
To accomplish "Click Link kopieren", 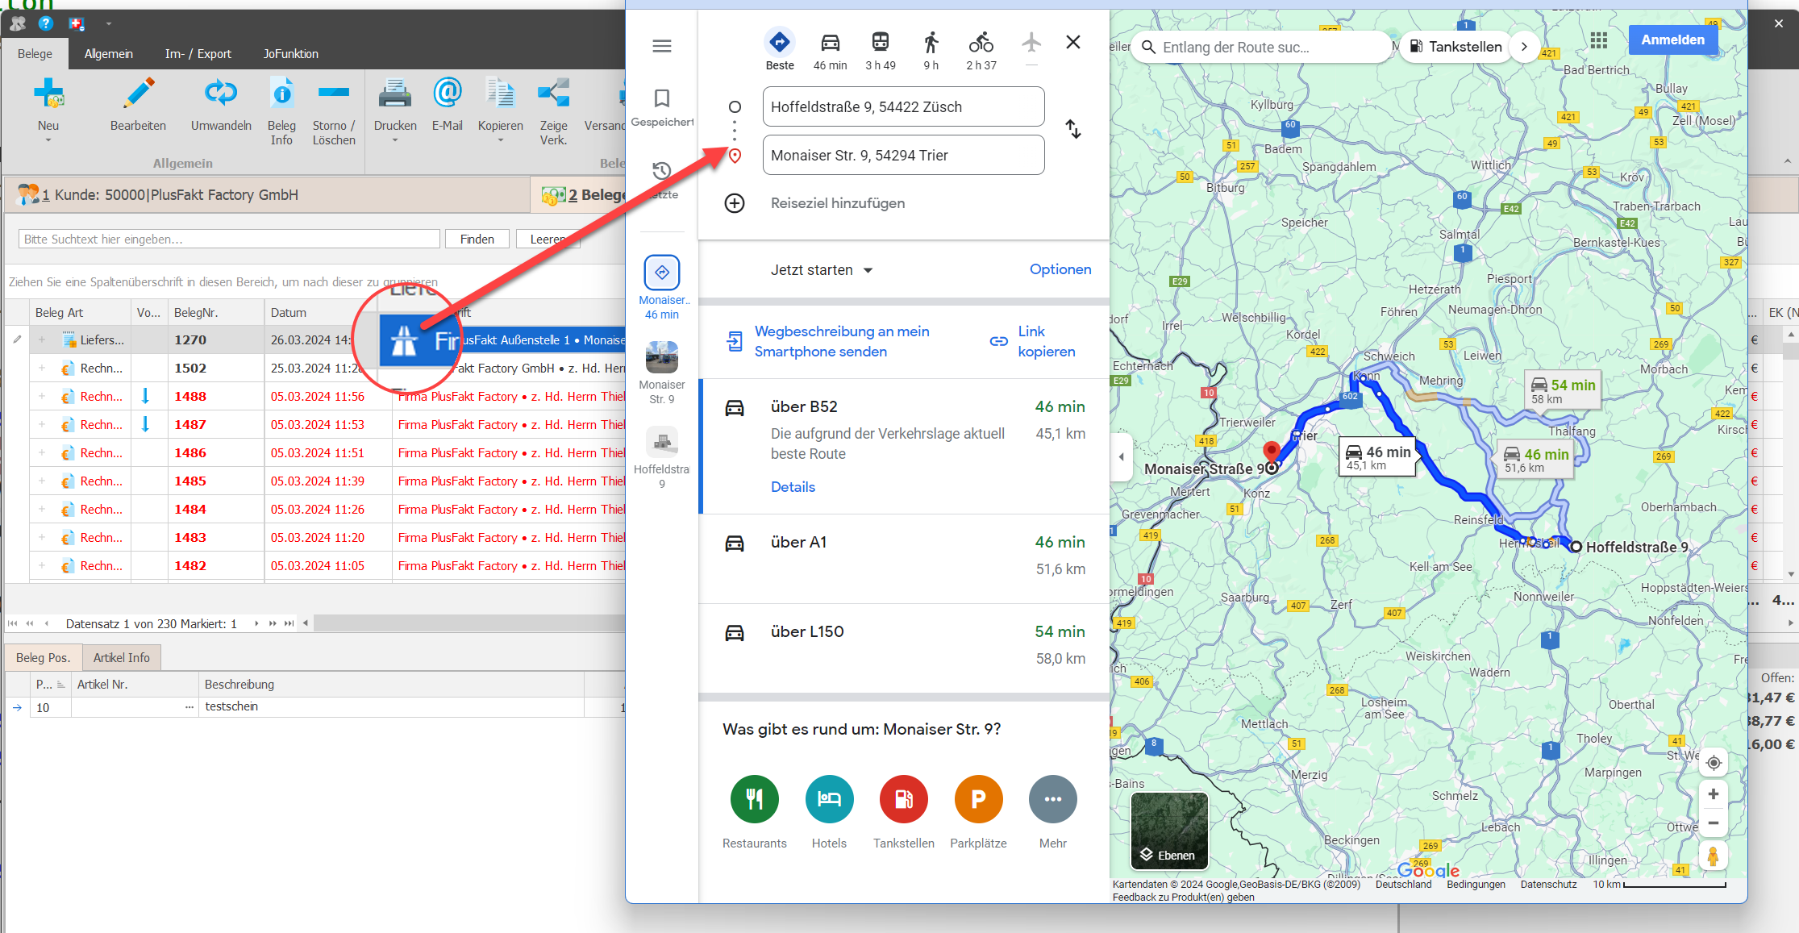I will click(1033, 341).
